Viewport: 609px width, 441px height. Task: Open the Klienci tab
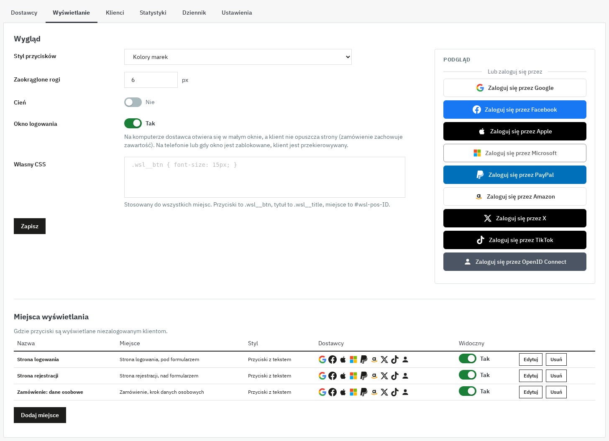pos(115,13)
